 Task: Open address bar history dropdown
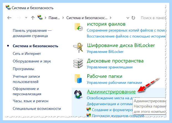(128, 18)
